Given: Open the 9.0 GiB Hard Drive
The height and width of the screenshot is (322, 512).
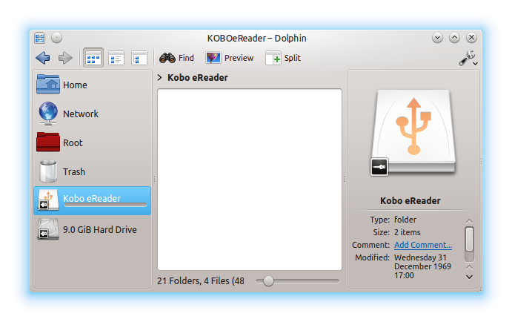Looking at the screenshot, I should [x=99, y=229].
